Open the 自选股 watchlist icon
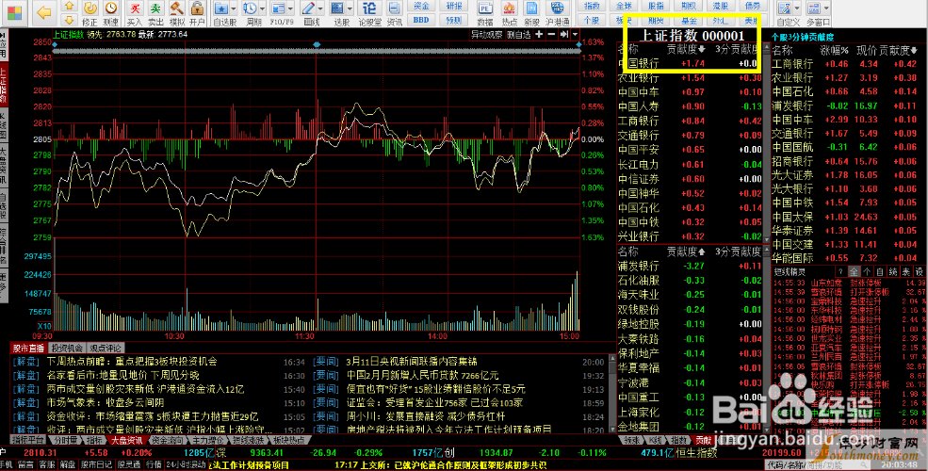928x471 pixels. click(x=221, y=8)
